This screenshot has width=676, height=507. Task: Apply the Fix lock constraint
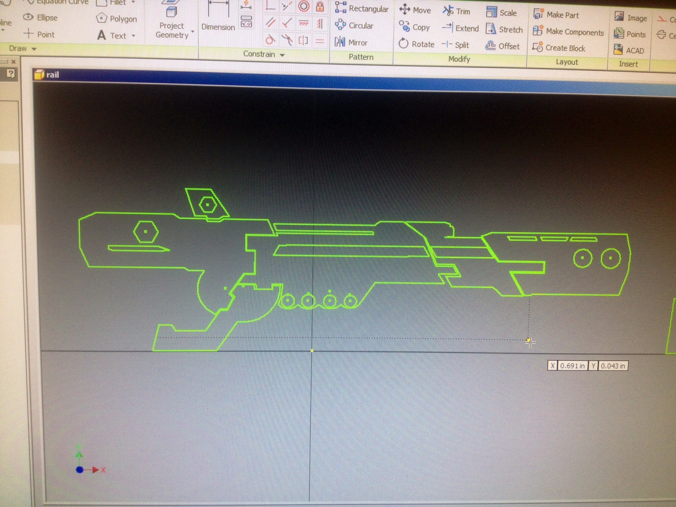(320, 6)
